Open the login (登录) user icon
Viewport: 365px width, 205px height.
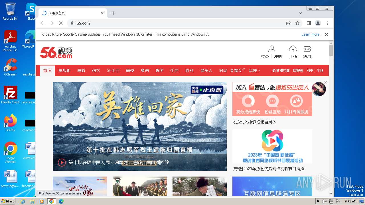(272, 49)
